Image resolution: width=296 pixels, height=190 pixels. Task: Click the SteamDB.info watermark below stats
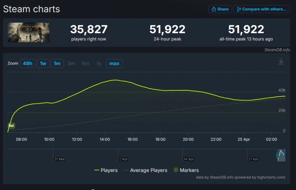[x=277, y=50]
